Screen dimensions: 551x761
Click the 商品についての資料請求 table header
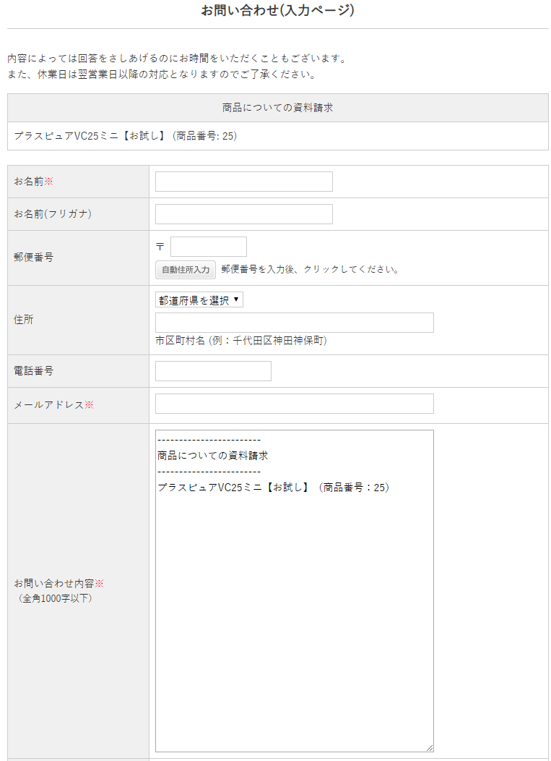[x=277, y=108]
